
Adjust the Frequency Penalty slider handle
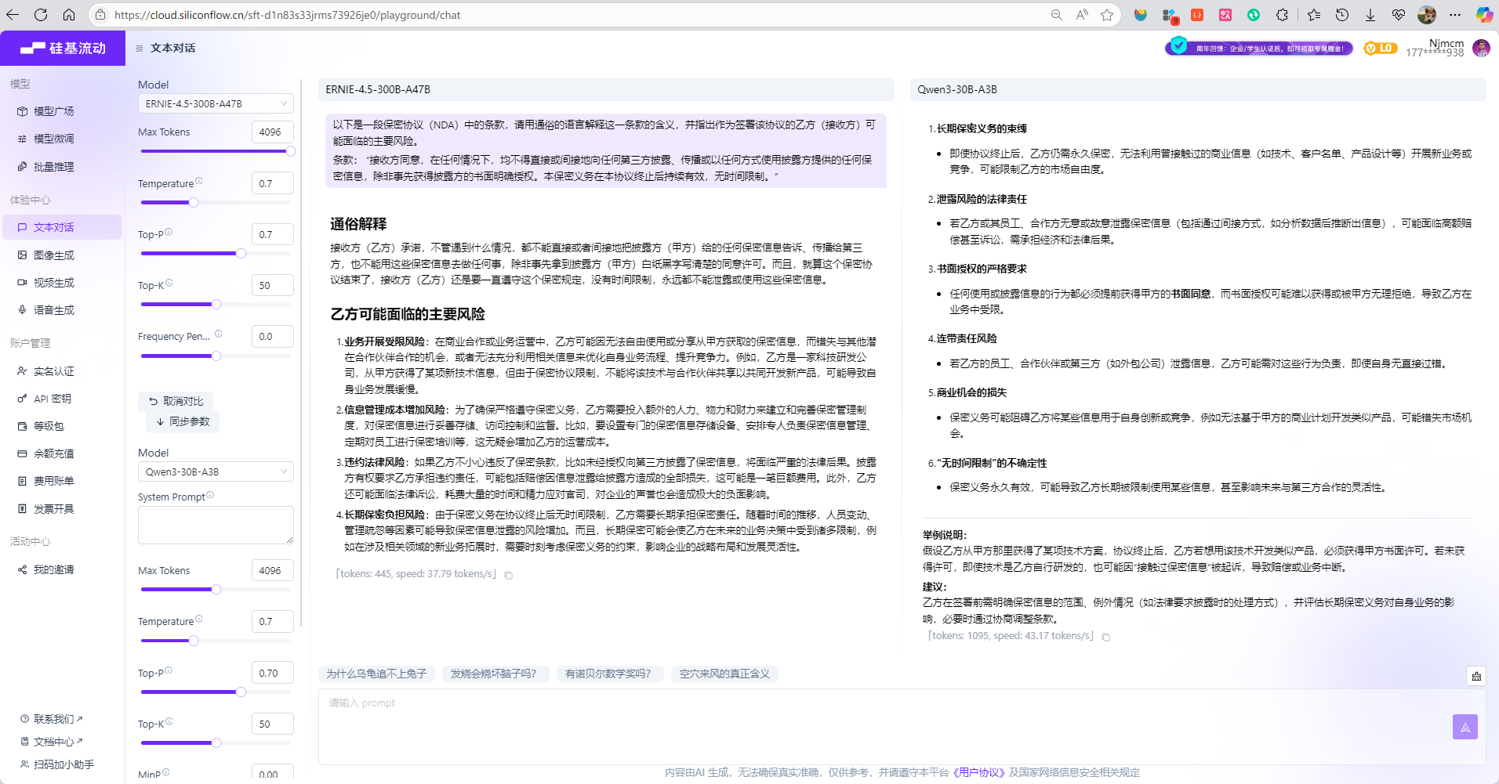coord(216,356)
